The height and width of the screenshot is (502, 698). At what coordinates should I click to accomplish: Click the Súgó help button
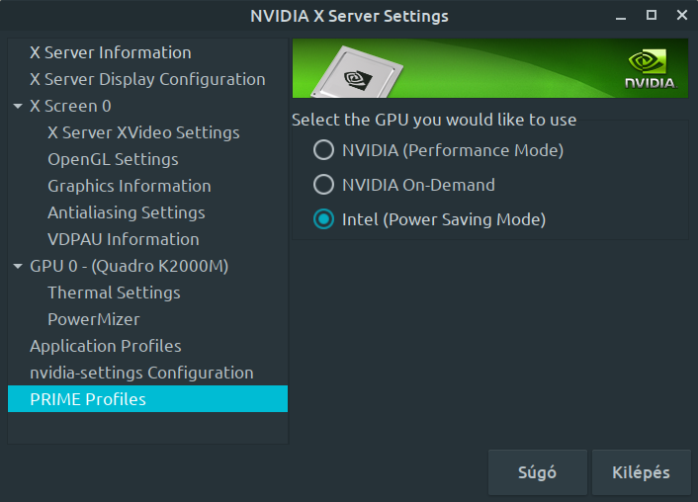(x=537, y=472)
